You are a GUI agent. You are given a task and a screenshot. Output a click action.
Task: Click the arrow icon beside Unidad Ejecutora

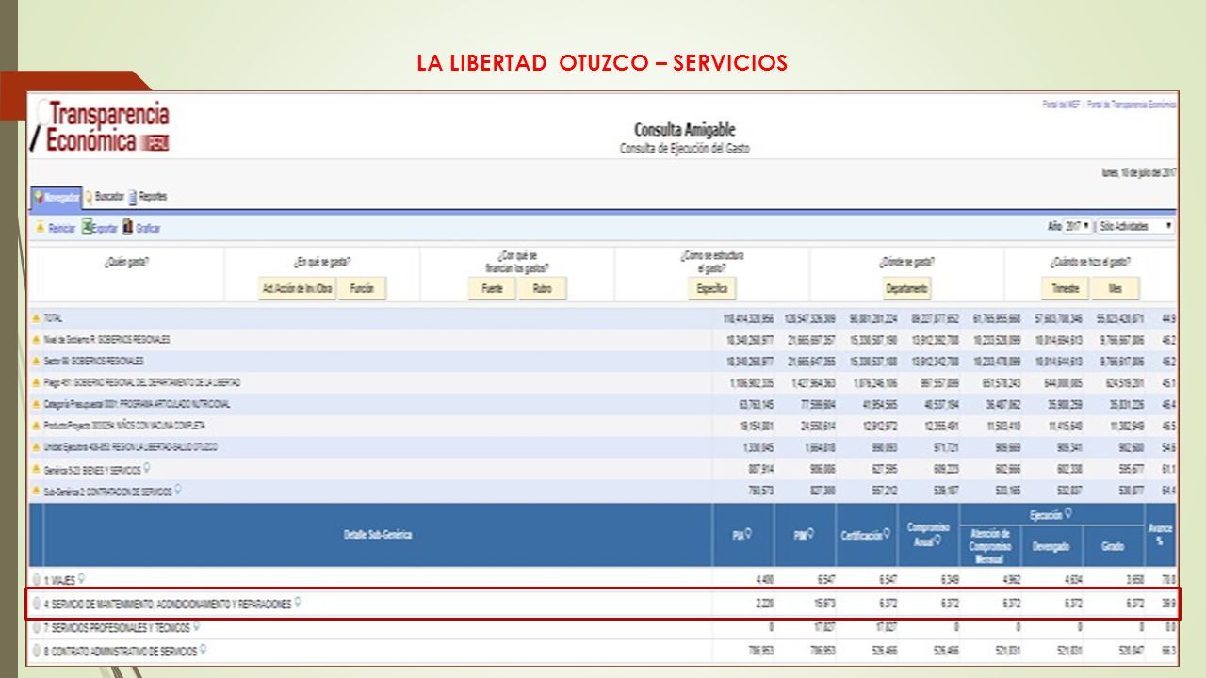tap(38, 446)
